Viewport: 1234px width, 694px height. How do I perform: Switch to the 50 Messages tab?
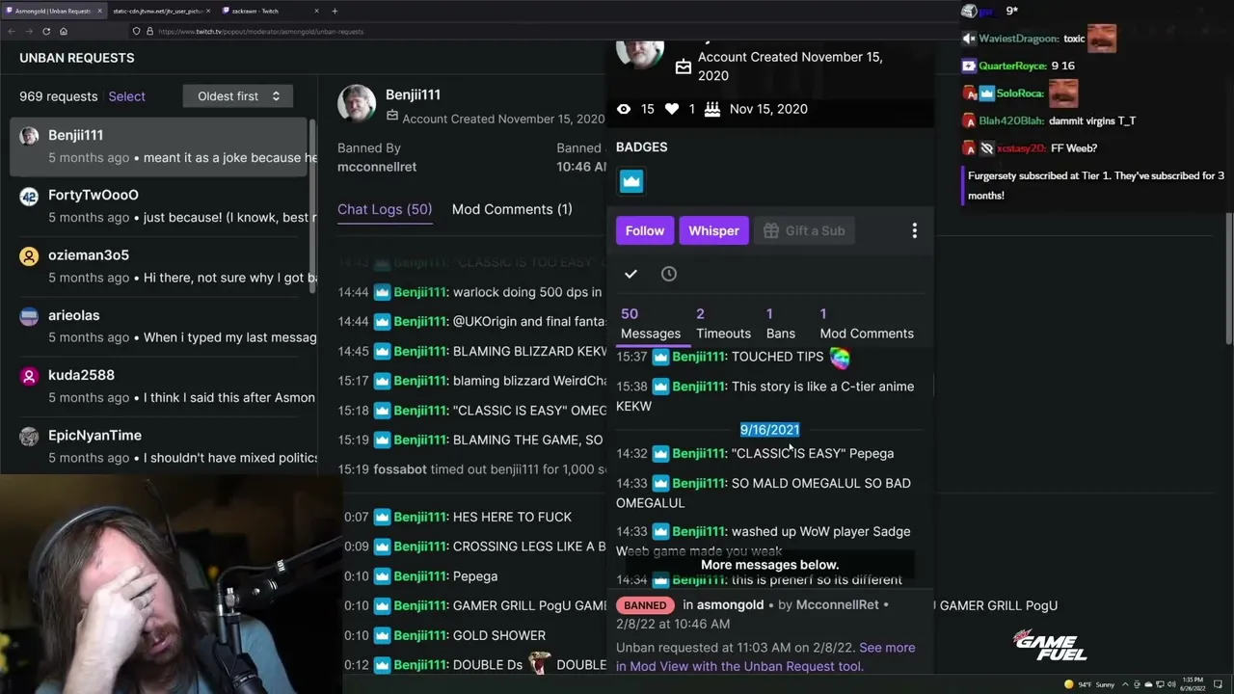point(651,324)
